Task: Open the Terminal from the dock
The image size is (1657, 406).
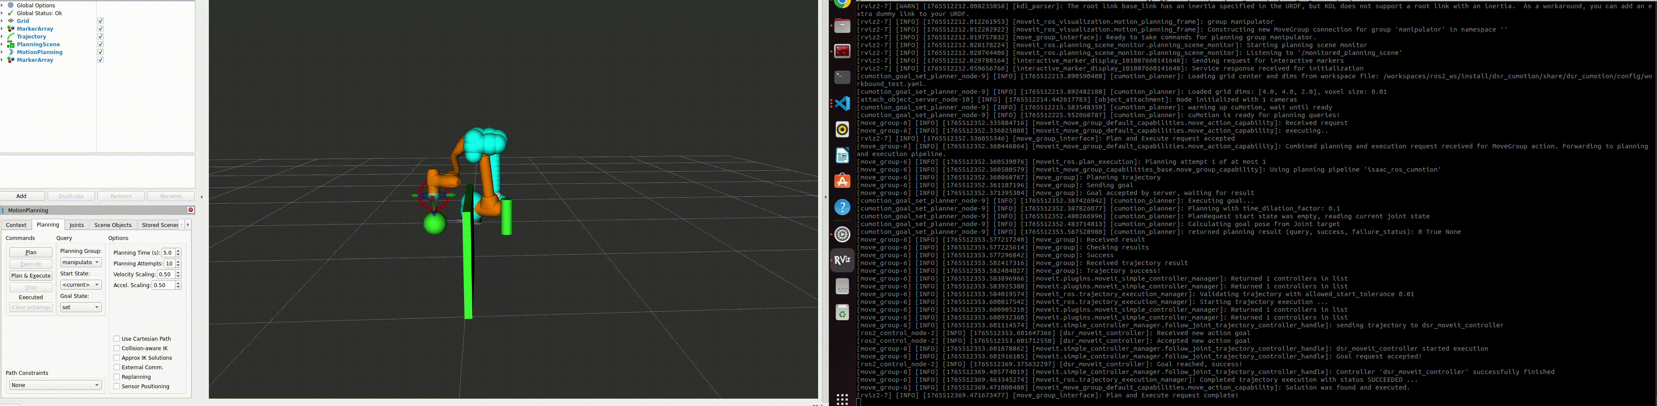Action: (x=842, y=77)
